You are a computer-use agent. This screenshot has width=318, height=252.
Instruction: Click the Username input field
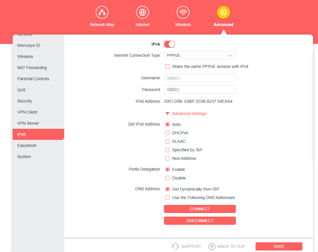[x=200, y=78]
